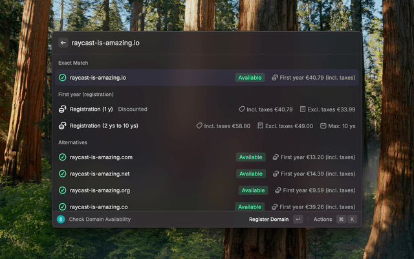Click the K shortcut key in footer
Screen dimensions: 414x259
point(353,220)
